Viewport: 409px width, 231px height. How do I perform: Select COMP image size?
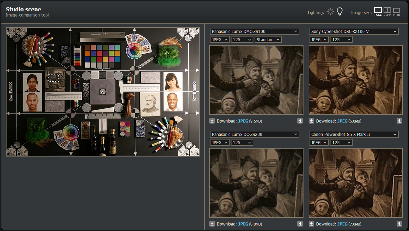(387, 12)
